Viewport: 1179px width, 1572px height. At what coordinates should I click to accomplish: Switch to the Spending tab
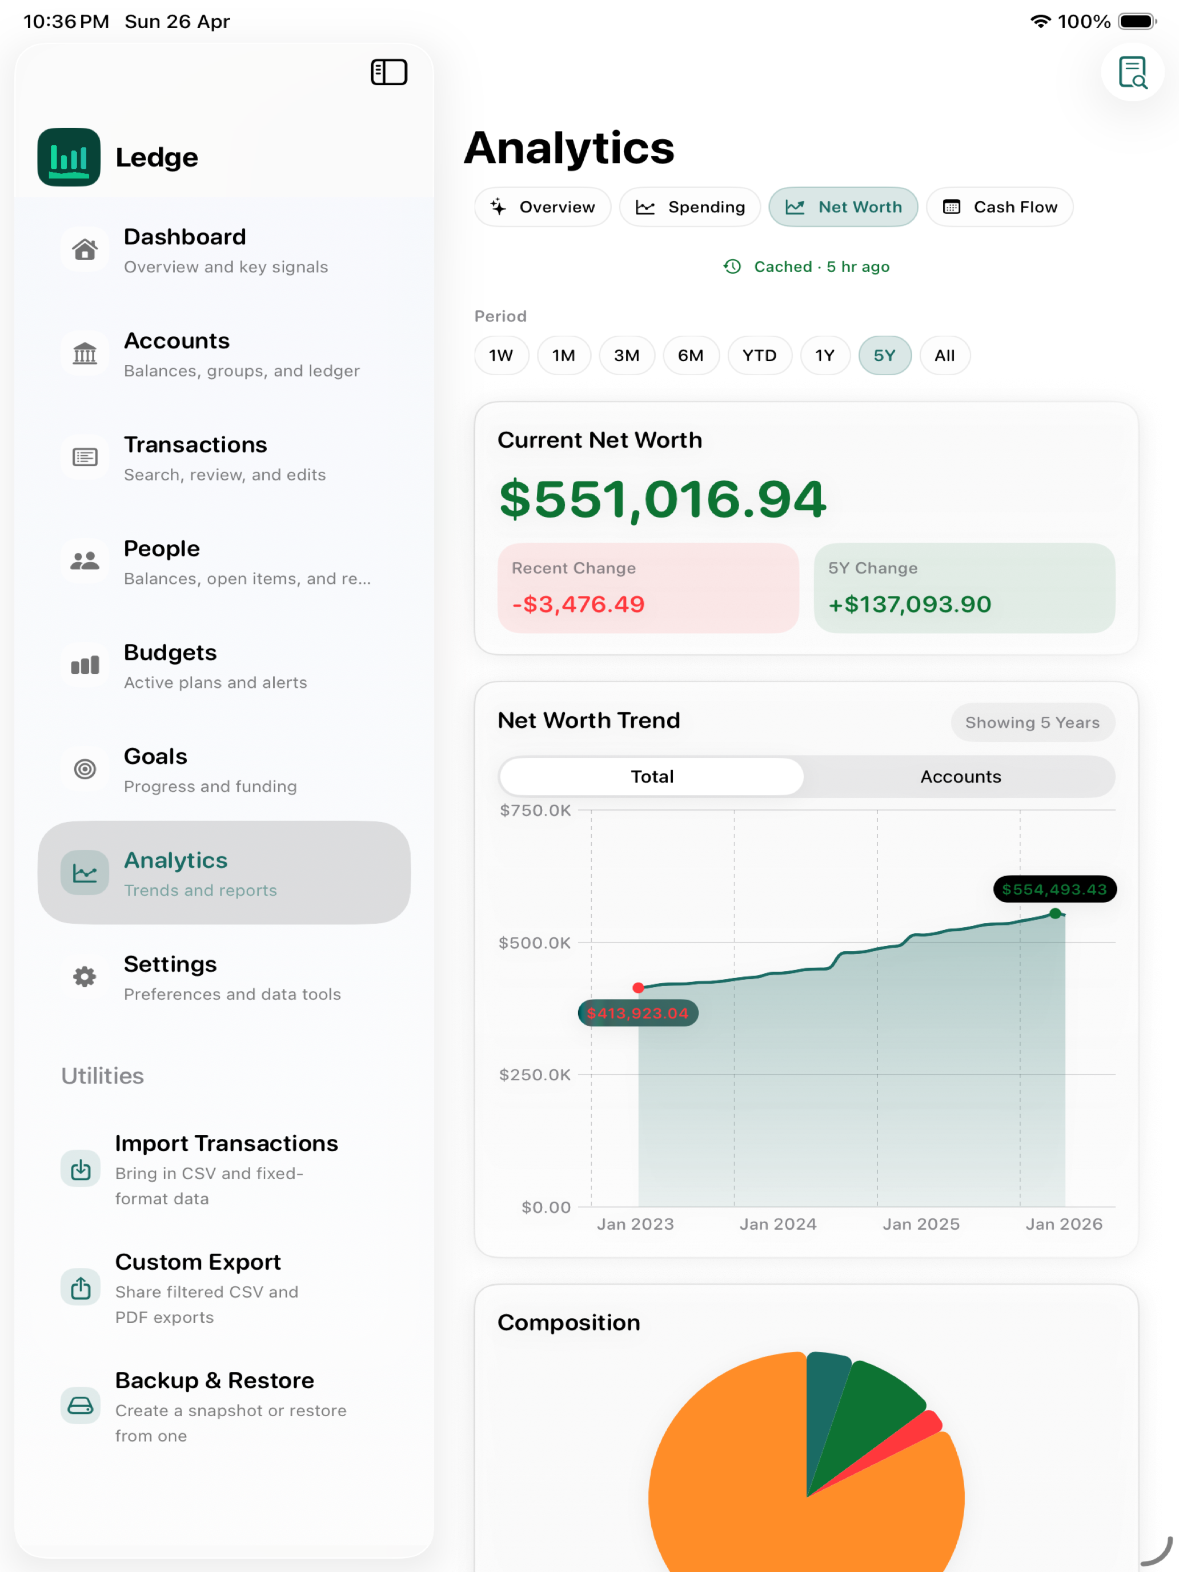click(689, 207)
